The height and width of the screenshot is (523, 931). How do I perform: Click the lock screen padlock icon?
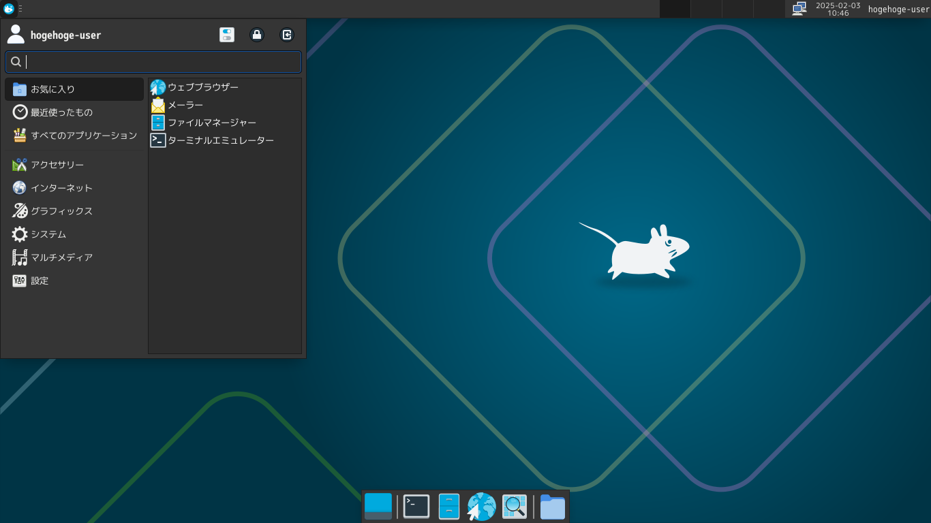pos(257,35)
